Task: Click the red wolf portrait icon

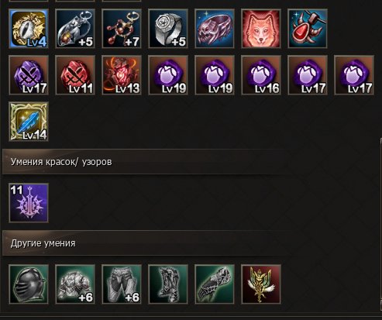Action: point(261,29)
